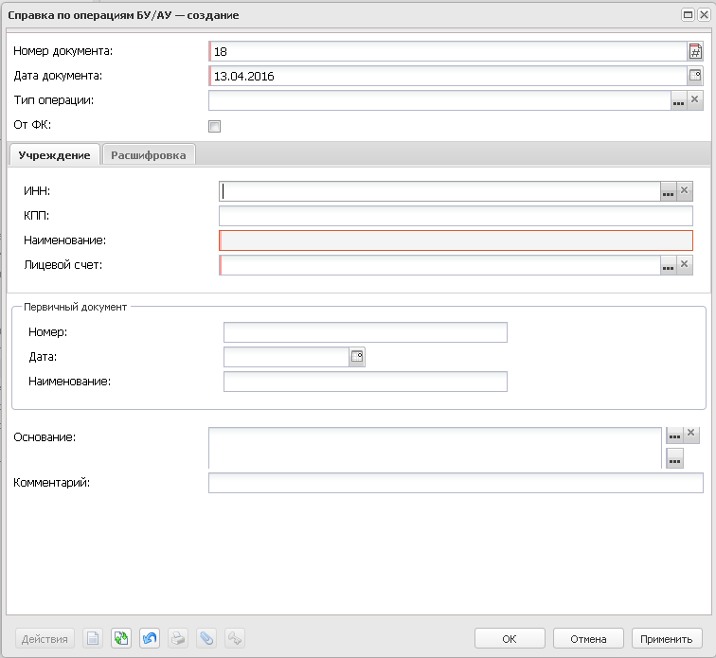Switch to the Расшифровка tab
The width and height of the screenshot is (716, 658).
149,155
